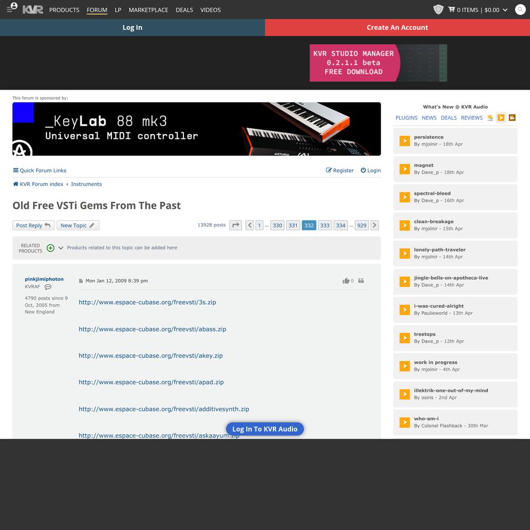Click the Login link near Register
The width and height of the screenshot is (530, 530).
[370, 170]
